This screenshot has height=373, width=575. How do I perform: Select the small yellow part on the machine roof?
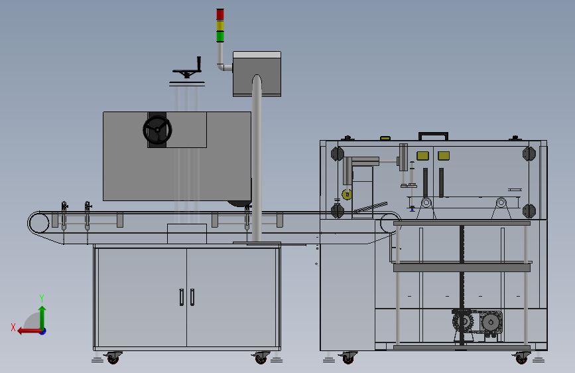(x=385, y=139)
